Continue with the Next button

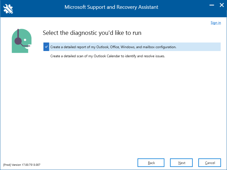[x=181, y=163]
